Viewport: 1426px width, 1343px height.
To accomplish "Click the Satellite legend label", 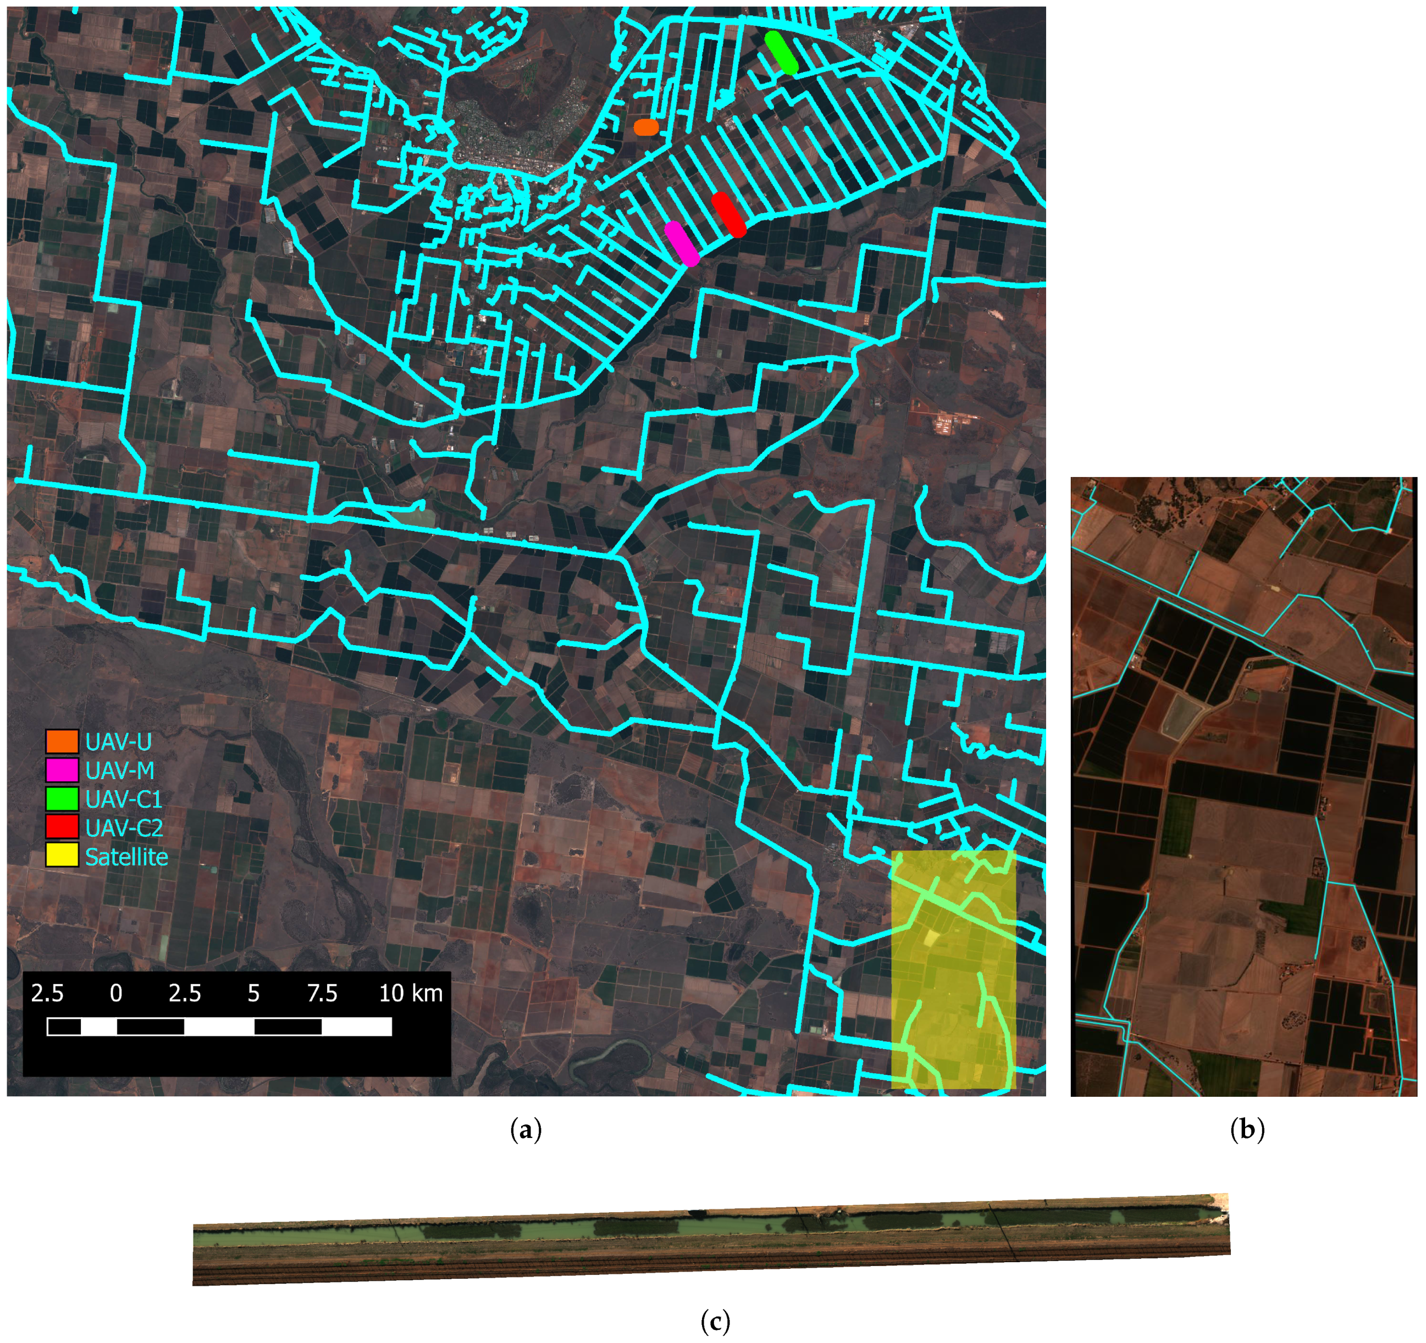I will click(126, 857).
